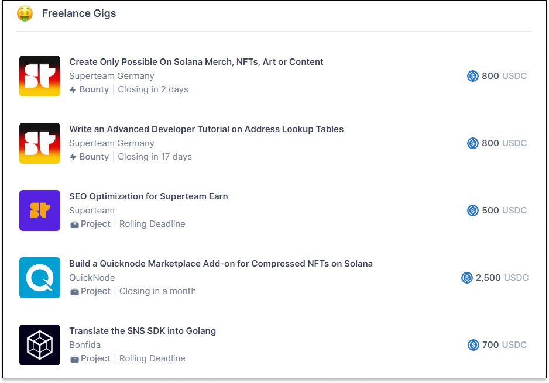The width and height of the screenshot is (549, 383).
Task: Click 800 USDC reward on Address Lookup Tables gig
Action: (504, 143)
